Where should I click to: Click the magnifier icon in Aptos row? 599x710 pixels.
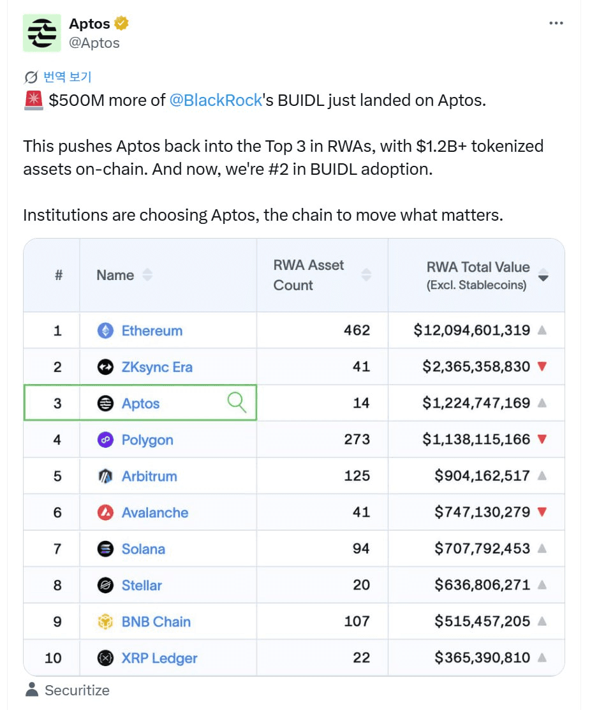click(x=237, y=403)
